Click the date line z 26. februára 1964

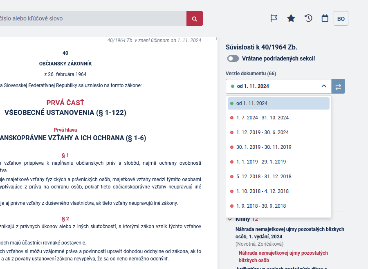point(65,74)
